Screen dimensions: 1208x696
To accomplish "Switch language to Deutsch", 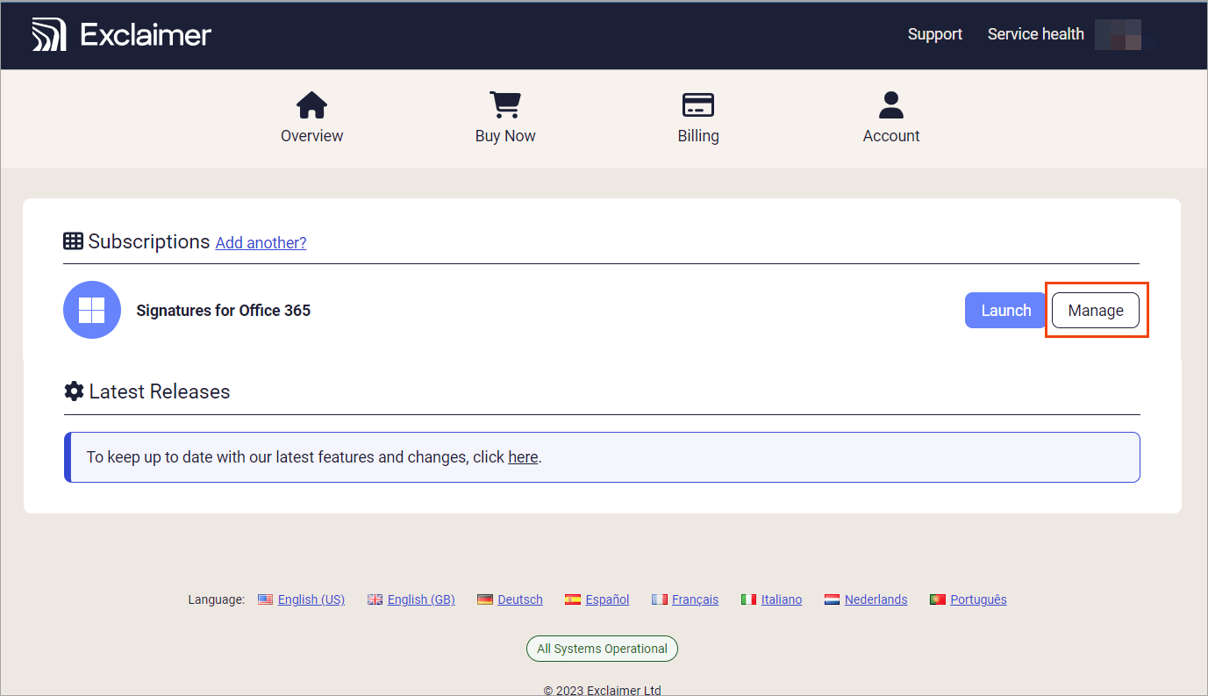I will coord(520,599).
